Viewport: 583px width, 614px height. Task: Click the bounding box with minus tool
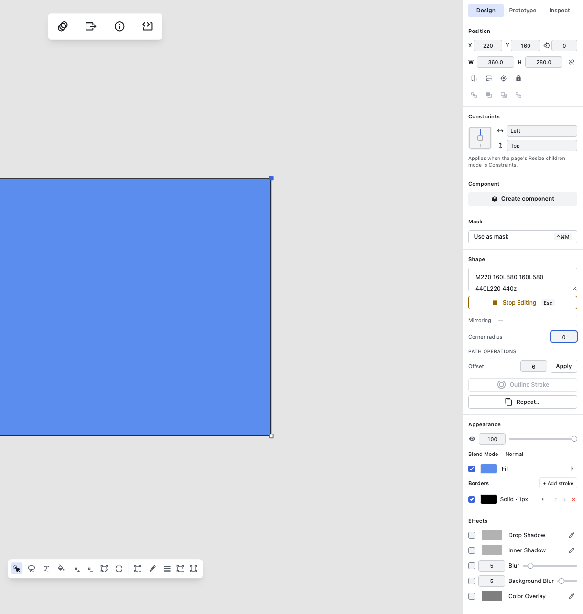[180, 569]
